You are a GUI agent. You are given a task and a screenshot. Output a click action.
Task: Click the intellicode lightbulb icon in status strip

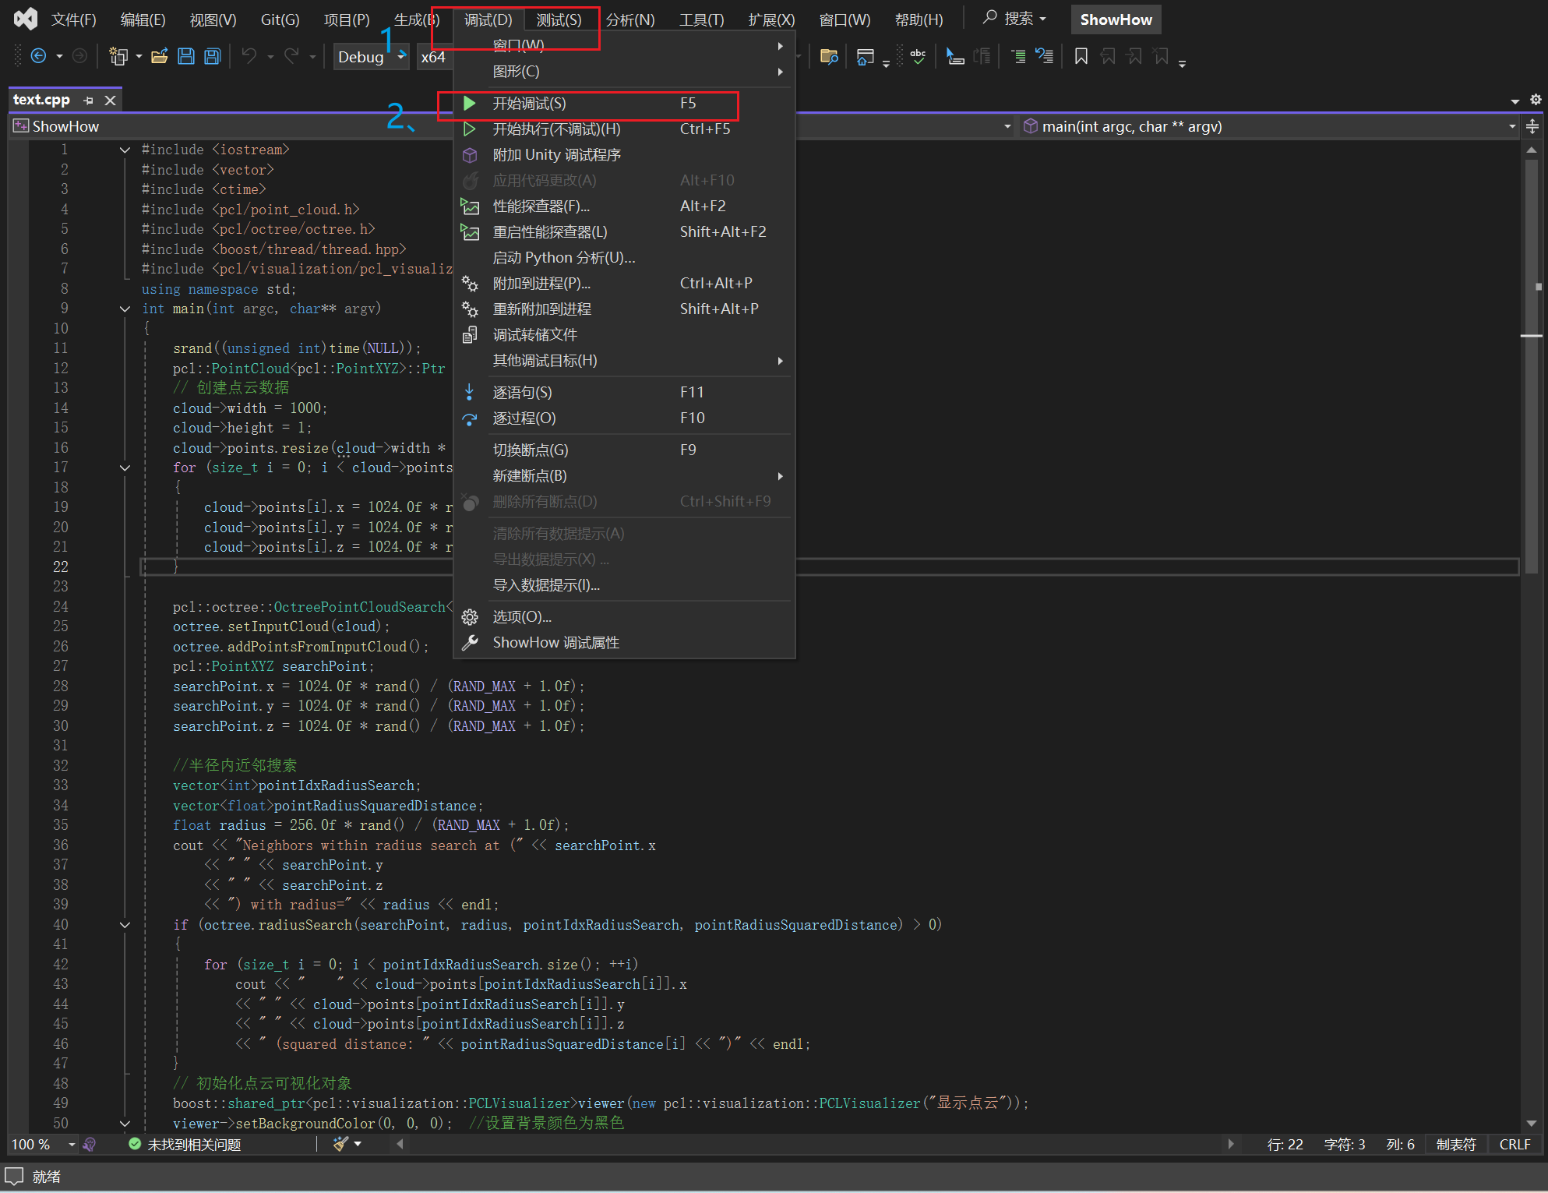click(90, 1144)
